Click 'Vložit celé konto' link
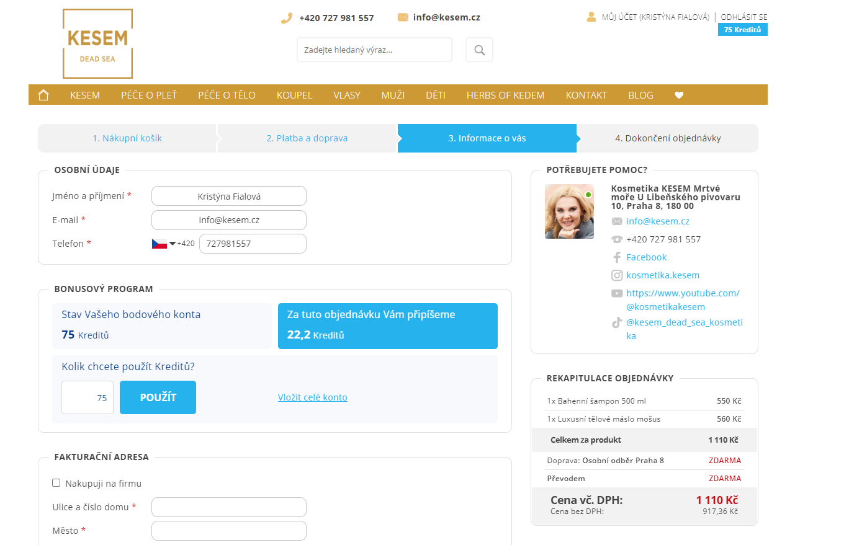 313,397
